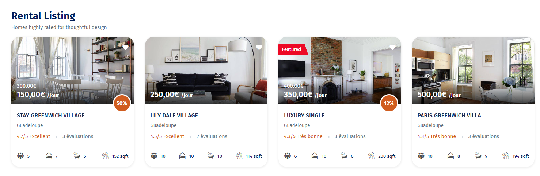Click the Featured ribbon on Luxury Single

click(293, 49)
